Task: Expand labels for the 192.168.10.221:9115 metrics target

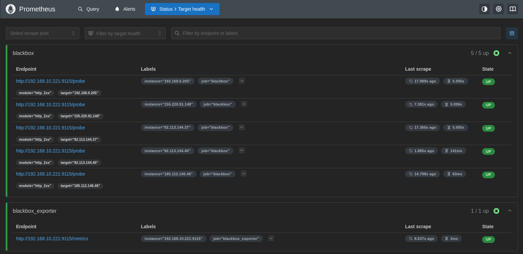Action: click(271, 238)
